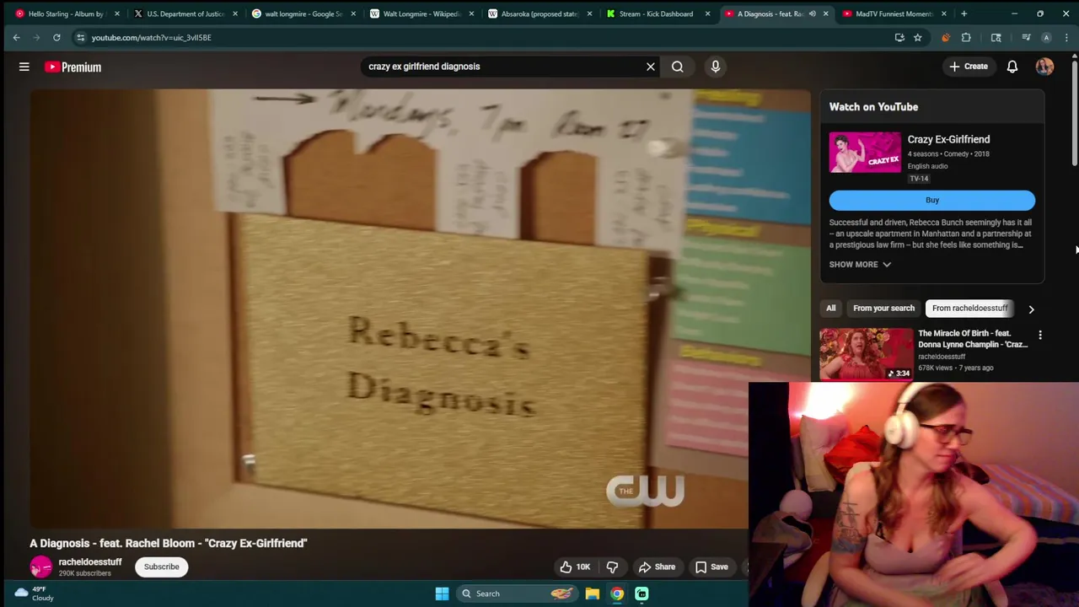Open the racheldoesstuff channel name link
This screenshot has height=607, width=1079.
pos(90,561)
